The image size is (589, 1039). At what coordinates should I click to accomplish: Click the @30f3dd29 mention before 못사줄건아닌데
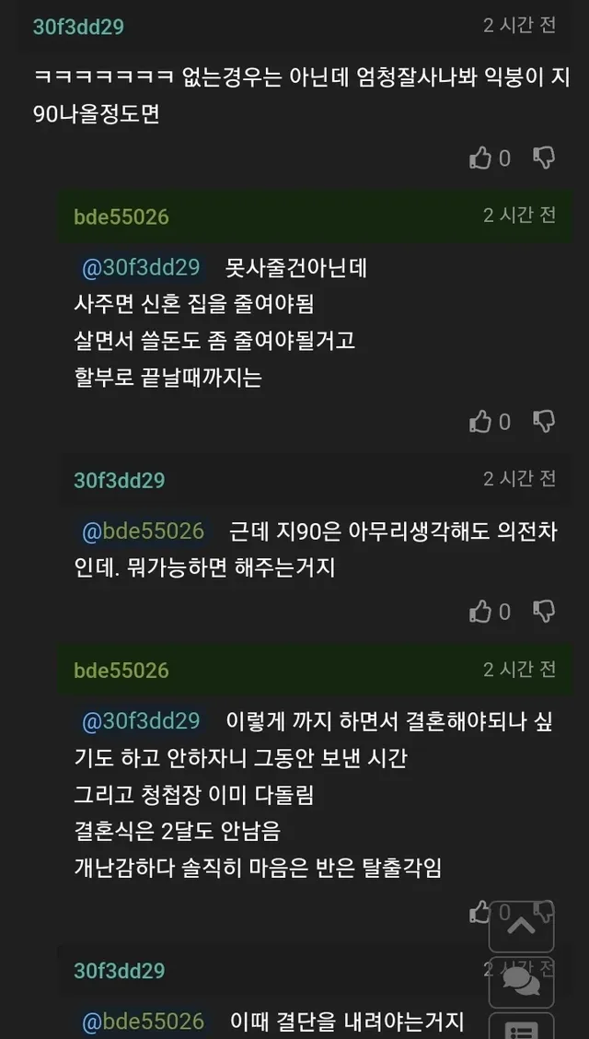click(141, 268)
